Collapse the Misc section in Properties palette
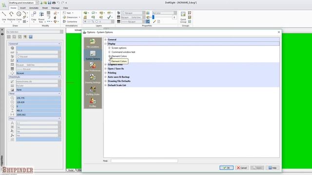 pos(59,119)
